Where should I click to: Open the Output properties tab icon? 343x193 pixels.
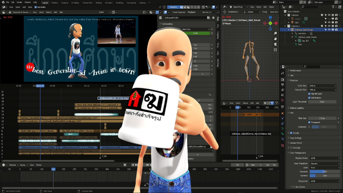[282, 85]
